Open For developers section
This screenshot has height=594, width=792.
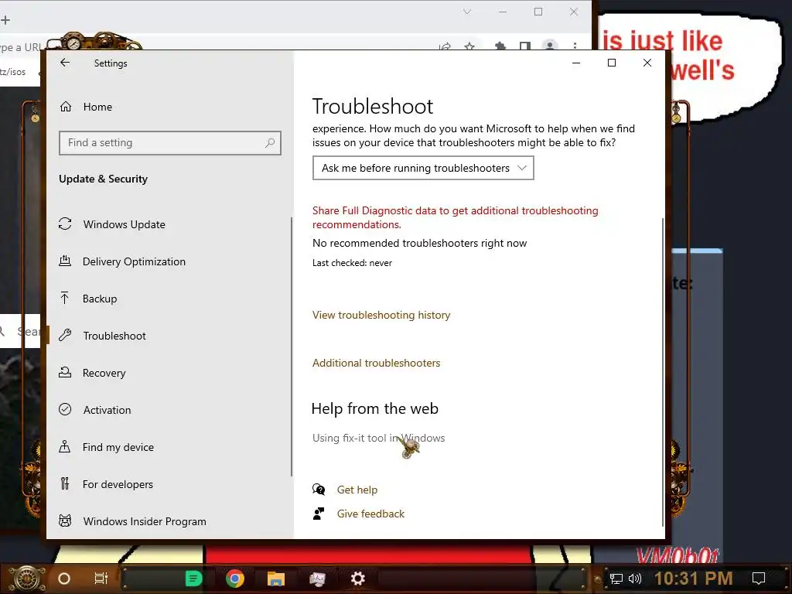(118, 484)
